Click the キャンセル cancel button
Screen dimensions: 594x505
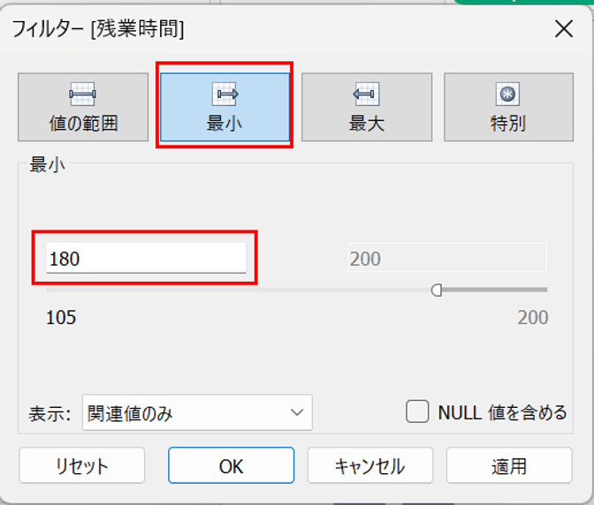click(x=370, y=465)
